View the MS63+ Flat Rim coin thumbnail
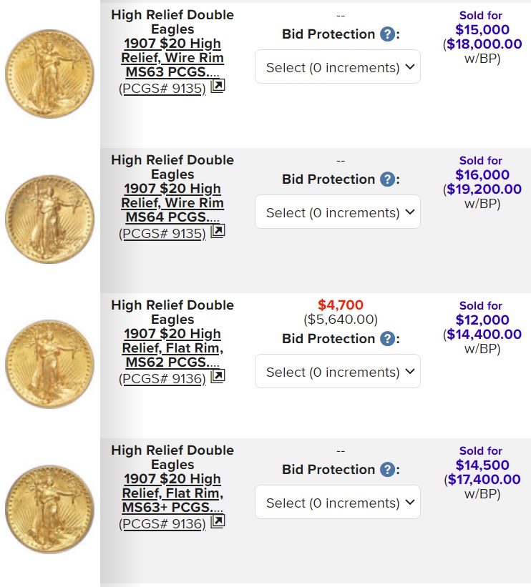This screenshot has height=587, width=531. pyautogui.click(x=49, y=509)
